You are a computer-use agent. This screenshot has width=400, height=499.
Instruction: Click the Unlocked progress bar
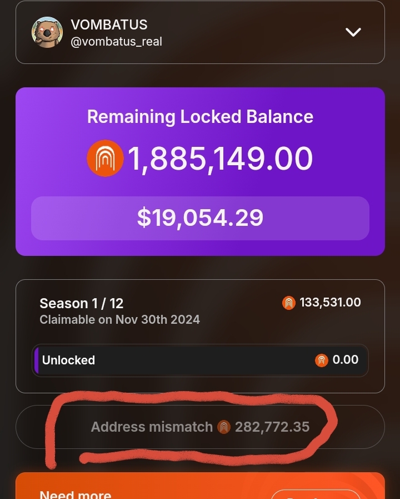[x=200, y=360]
